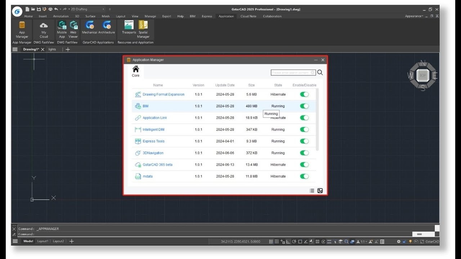
Task: Switch to the Express ribbon tab
Action: click(207, 16)
